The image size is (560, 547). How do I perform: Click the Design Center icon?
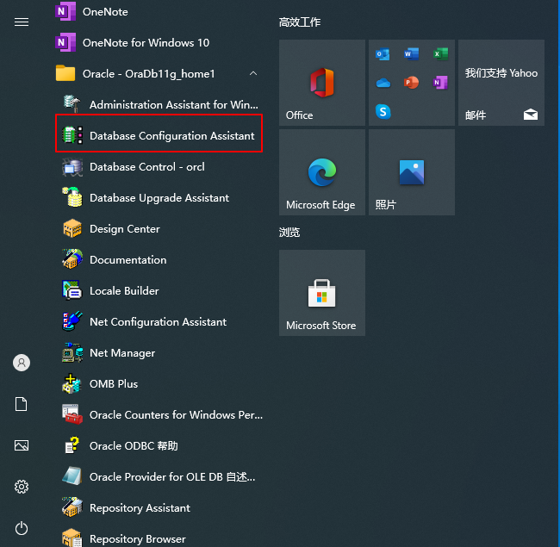click(x=72, y=228)
